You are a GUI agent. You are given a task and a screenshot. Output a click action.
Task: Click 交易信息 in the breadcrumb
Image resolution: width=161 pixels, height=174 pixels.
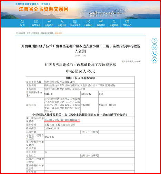36,33
